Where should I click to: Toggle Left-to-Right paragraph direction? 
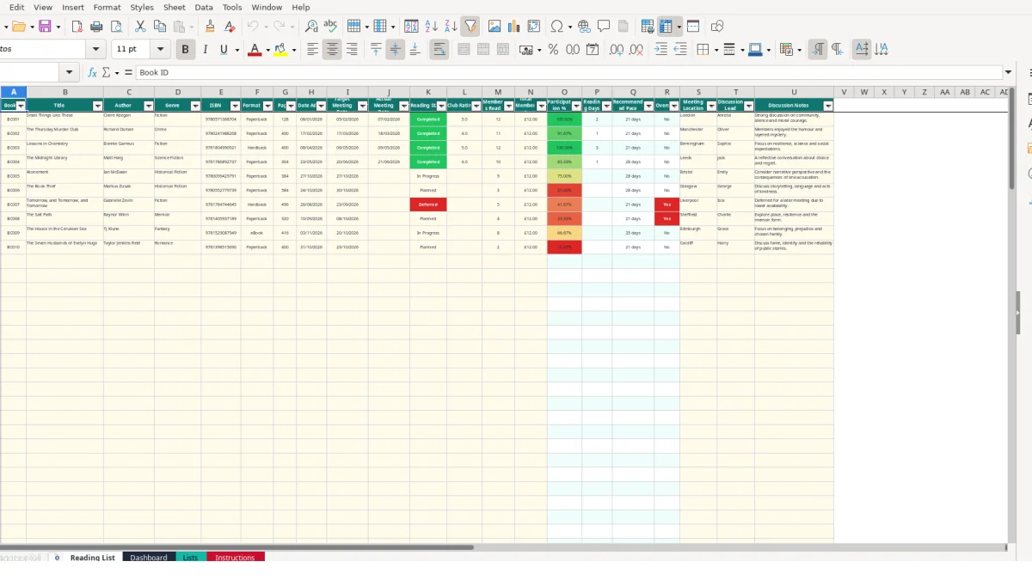coord(818,50)
